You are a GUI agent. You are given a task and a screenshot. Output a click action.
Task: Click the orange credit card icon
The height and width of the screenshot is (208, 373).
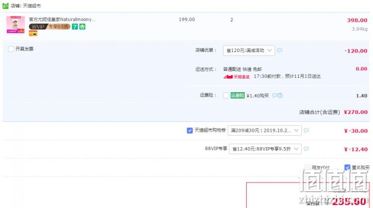tap(33, 34)
